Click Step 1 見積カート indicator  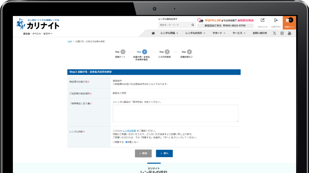click(120, 54)
